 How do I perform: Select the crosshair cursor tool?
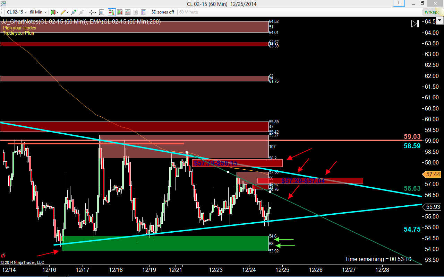(x=91, y=12)
